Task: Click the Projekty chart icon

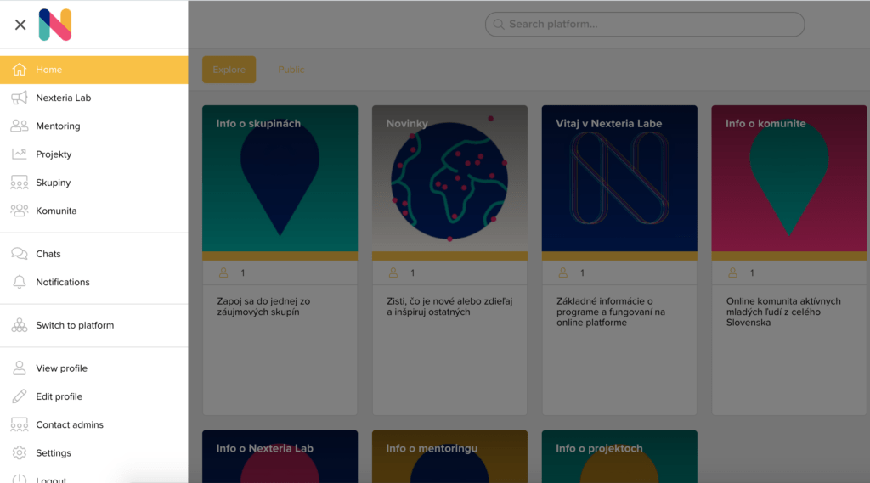Action: point(19,154)
